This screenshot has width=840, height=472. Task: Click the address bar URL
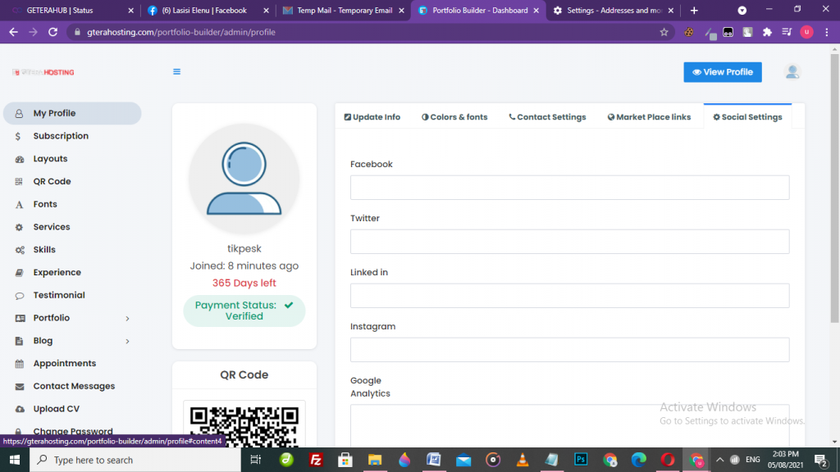(x=181, y=32)
